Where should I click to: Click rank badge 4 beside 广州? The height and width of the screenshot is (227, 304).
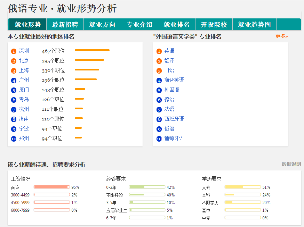click(14, 81)
